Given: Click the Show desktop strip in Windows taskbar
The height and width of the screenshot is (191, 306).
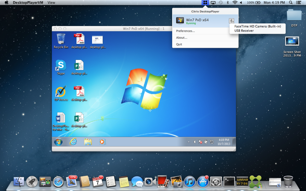Looking at the screenshot, I should click(234, 142).
